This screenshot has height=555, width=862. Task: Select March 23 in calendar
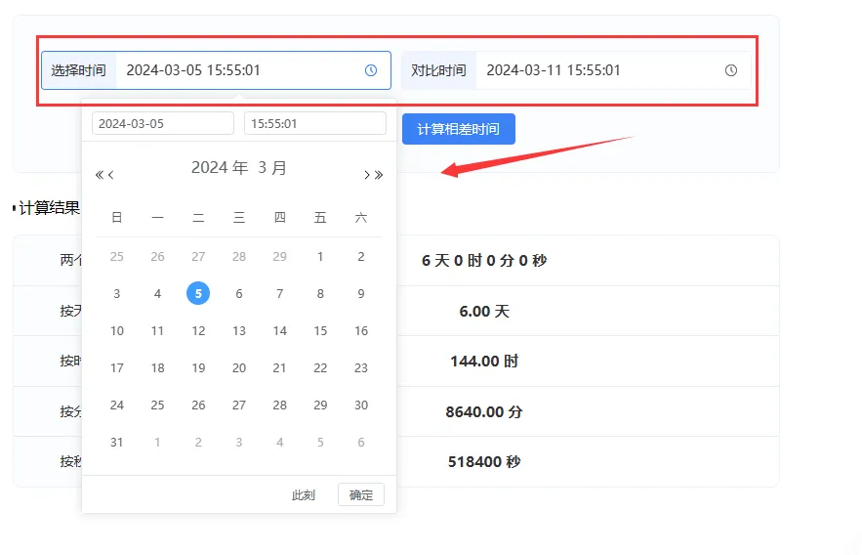click(x=361, y=368)
